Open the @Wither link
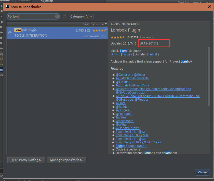 (x=122, y=125)
